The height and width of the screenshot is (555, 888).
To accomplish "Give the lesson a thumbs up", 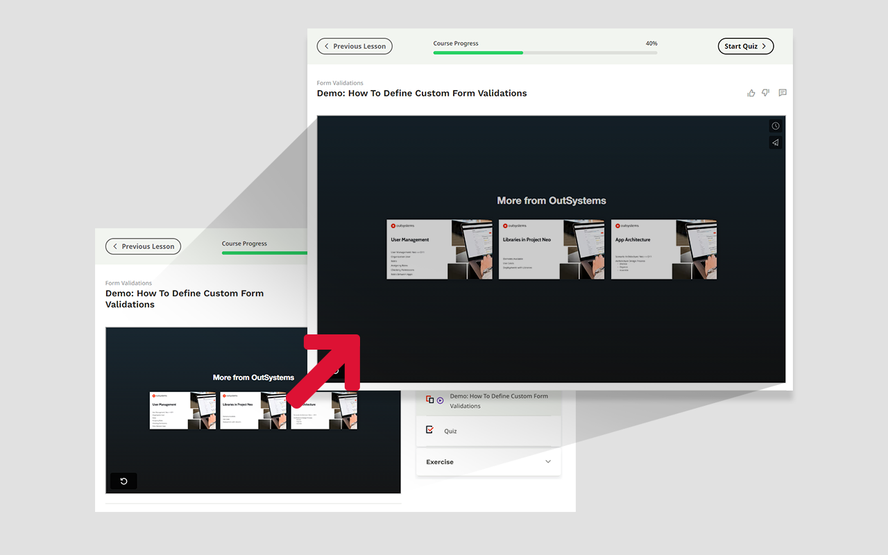I will click(751, 92).
